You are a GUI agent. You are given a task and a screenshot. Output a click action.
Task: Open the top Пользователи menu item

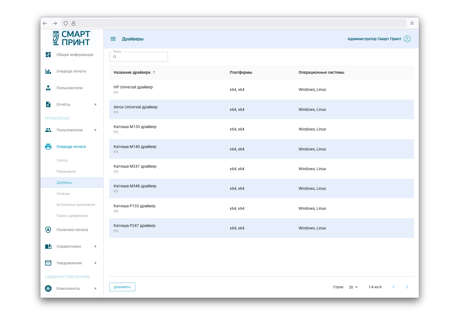(x=70, y=88)
